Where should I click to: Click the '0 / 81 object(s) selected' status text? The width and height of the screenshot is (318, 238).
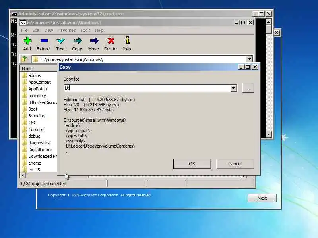click(43, 184)
